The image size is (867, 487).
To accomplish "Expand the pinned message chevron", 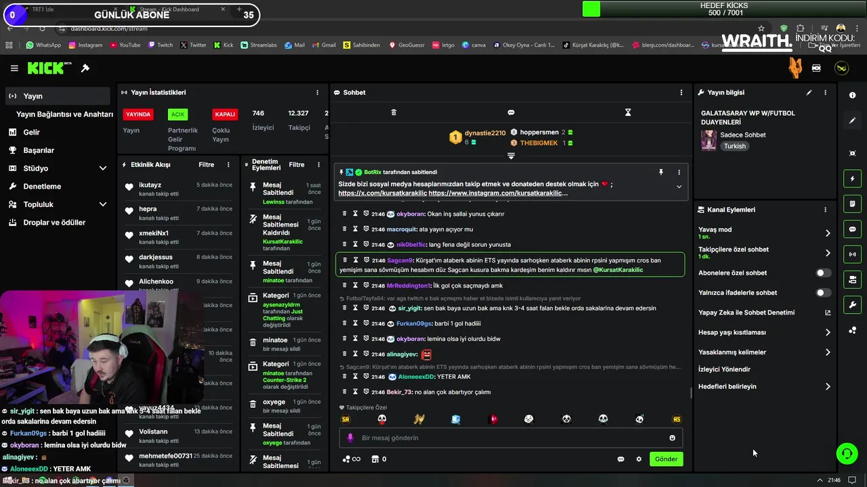I will pos(679,187).
